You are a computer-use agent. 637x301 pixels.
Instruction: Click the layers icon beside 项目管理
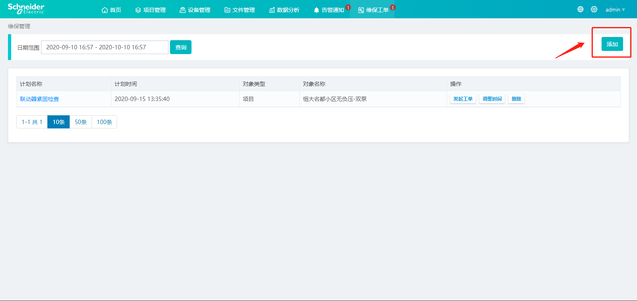[138, 10]
